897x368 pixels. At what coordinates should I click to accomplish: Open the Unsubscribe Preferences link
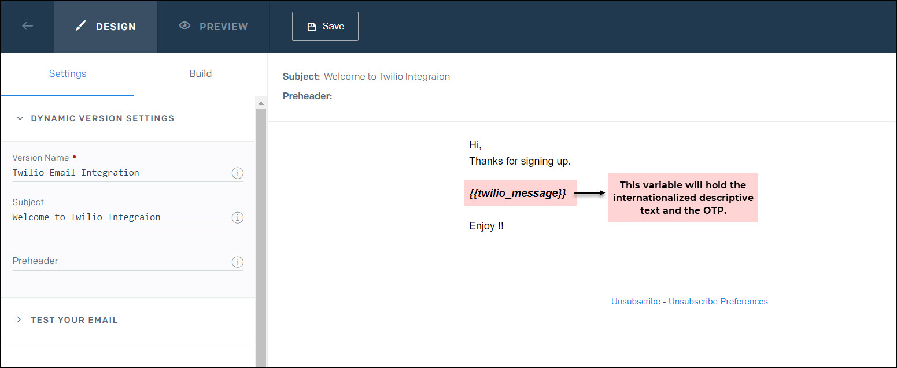[x=718, y=302]
